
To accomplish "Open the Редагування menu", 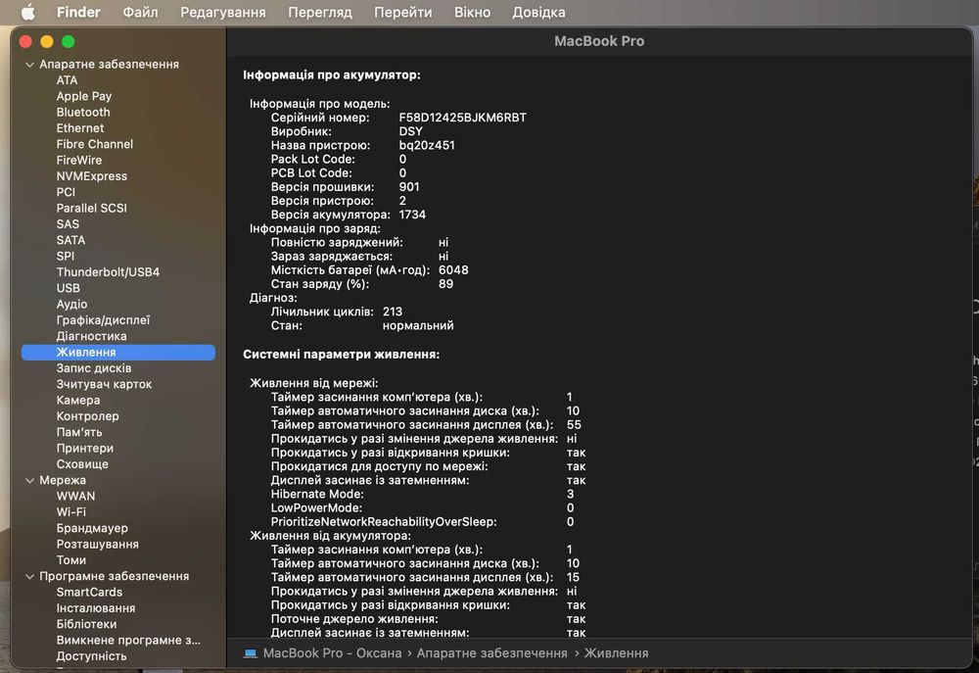I will tap(223, 12).
